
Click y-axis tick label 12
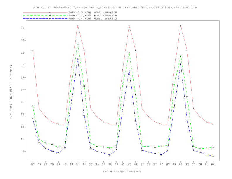pos(23,139)
